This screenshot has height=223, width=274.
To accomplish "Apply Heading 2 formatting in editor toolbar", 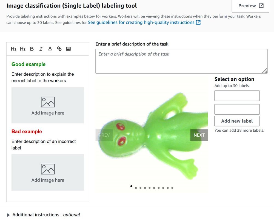I will 22,49.
